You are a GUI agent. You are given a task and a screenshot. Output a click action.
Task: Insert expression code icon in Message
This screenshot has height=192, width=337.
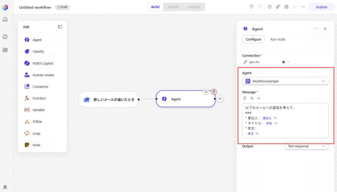(x=259, y=98)
